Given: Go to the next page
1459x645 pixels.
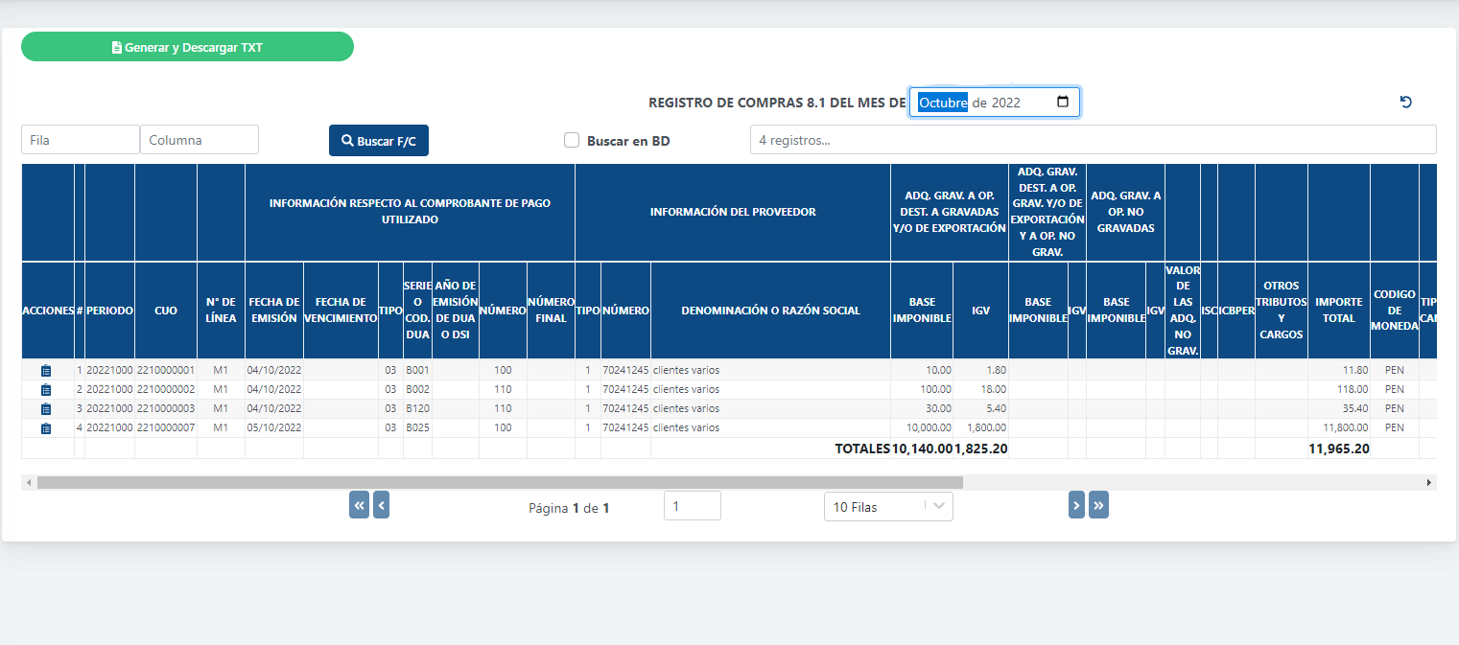Looking at the screenshot, I should 1076,505.
